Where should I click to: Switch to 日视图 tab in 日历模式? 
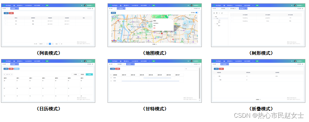pos(75,74)
